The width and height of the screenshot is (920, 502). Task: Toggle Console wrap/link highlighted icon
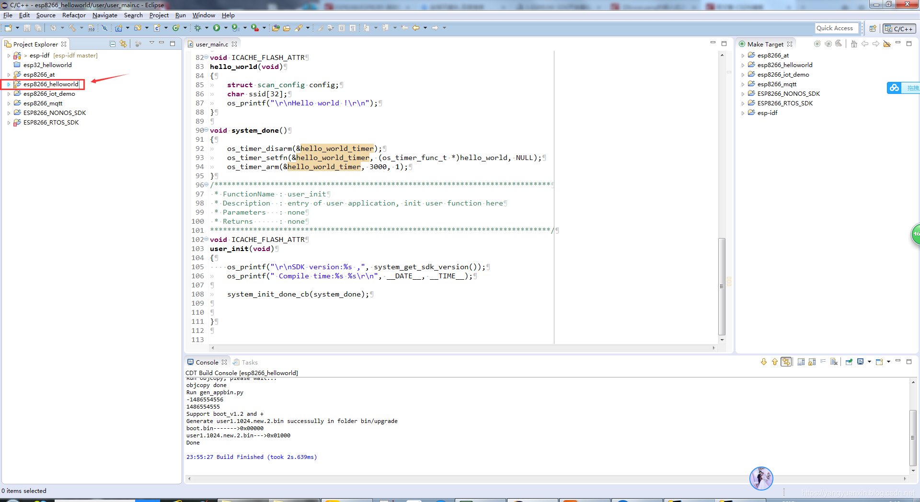pos(786,362)
